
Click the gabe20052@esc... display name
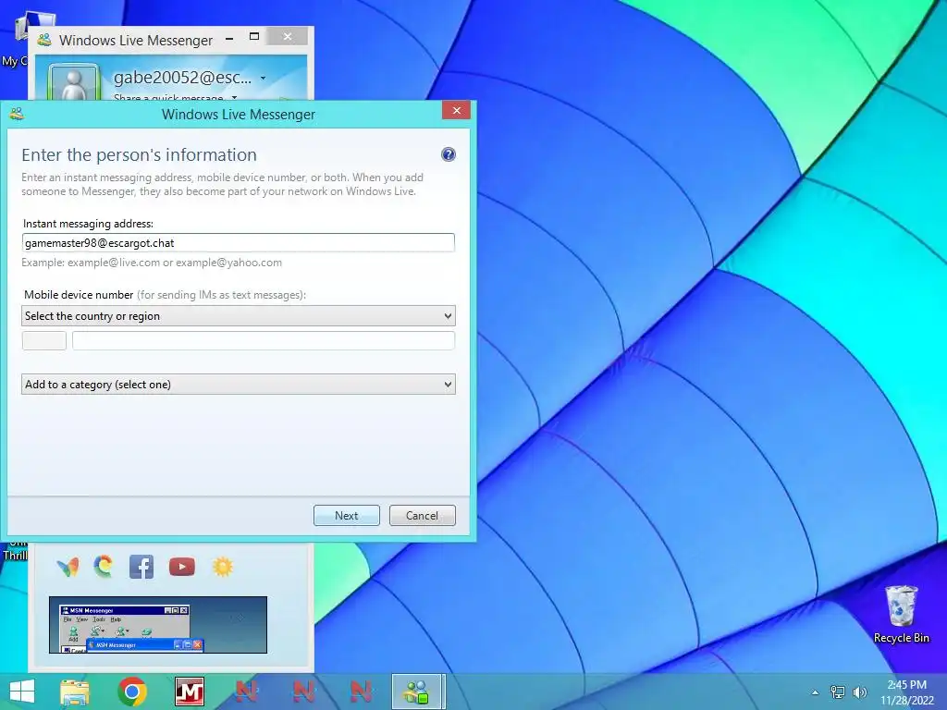182,78
